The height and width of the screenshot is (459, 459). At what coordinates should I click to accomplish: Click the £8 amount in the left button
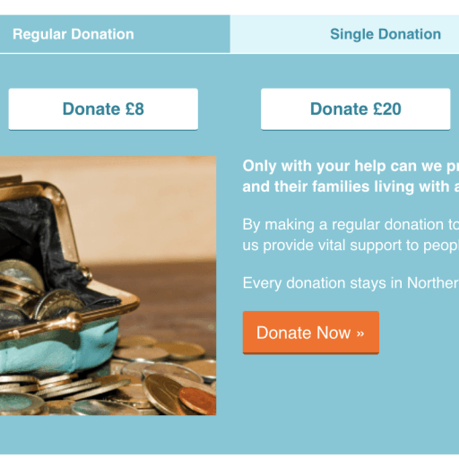(134, 108)
